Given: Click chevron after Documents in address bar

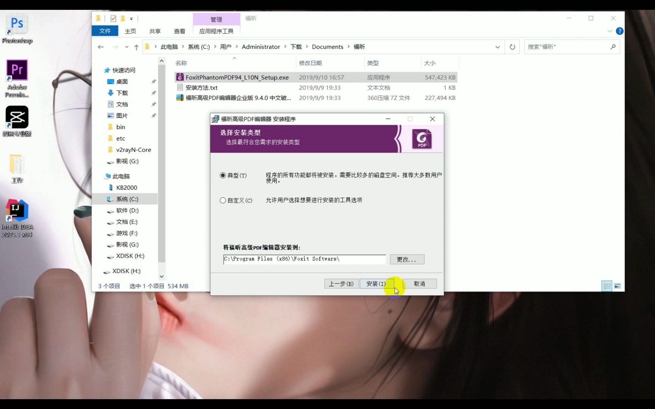Looking at the screenshot, I should (x=348, y=47).
